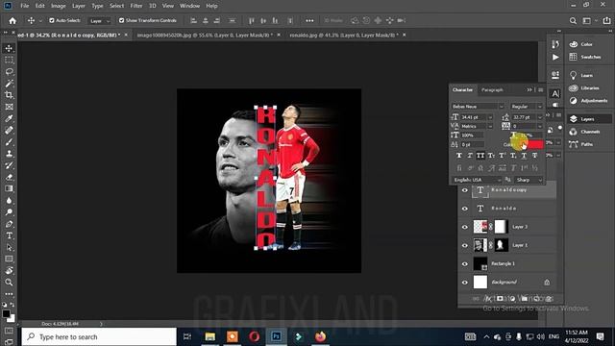Select the Hand tool
The width and height of the screenshot is (615, 346).
click(9, 271)
